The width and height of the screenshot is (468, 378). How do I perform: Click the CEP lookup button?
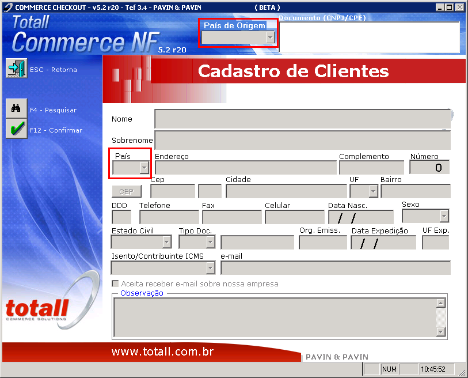pos(127,191)
